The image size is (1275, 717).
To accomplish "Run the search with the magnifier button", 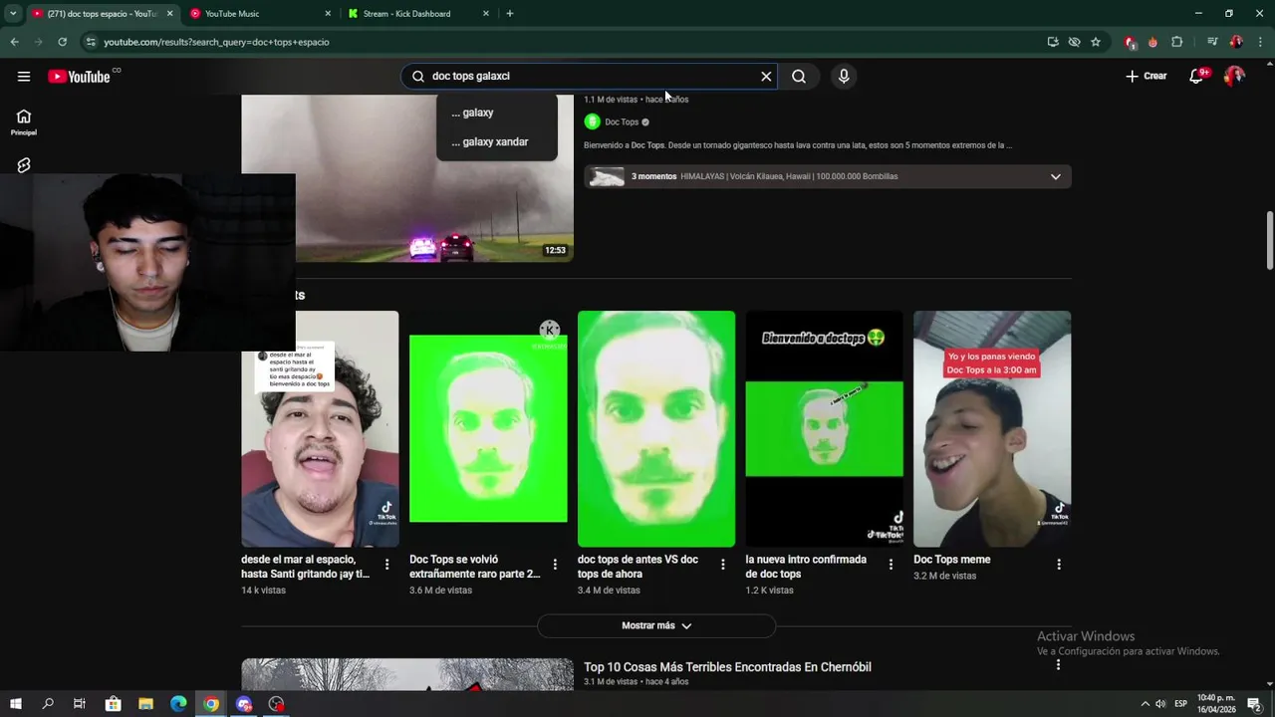I will coord(799,77).
